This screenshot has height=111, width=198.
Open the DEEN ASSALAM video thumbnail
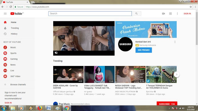point(68,74)
